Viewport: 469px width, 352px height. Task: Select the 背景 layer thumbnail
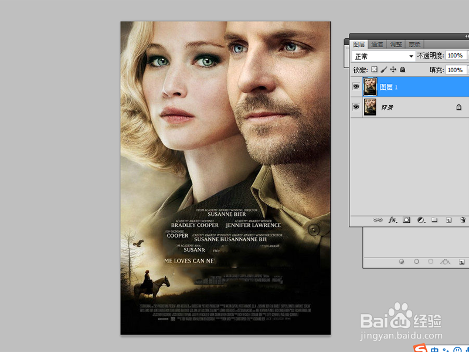click(x=370, y=107)
